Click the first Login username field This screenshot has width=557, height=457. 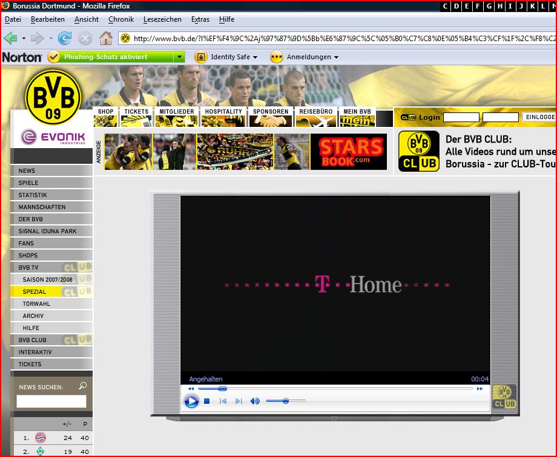click(461, 117)
